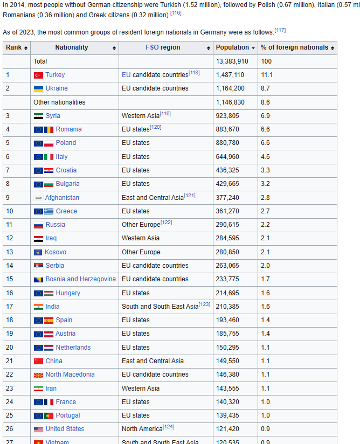Viewport: 360px width, 444px height.
Task: Open the Syria article link
Action: (x=53, y=116)
